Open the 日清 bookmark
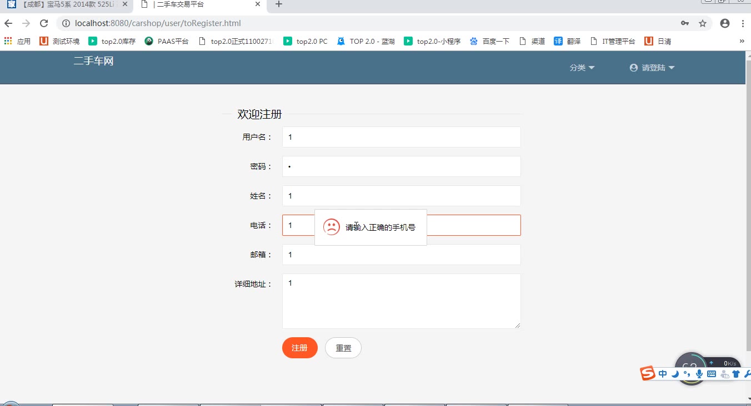 click(x=658, y=41)
